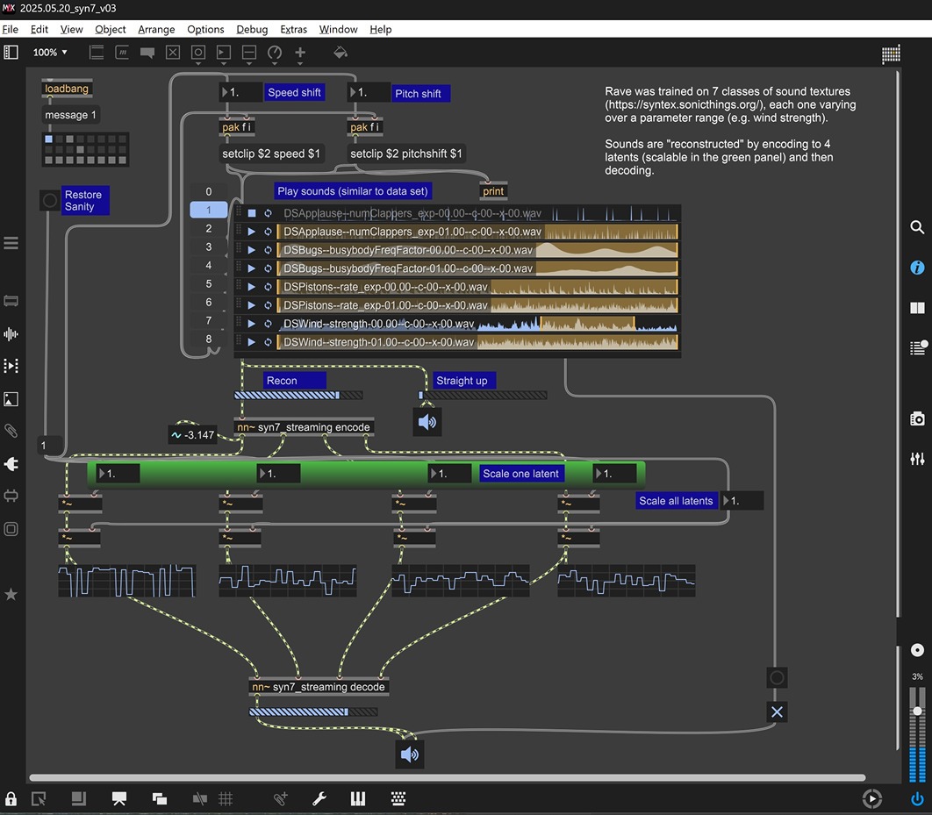
Task: Click the camera snapshots icon
Action: pyautogui.click(x=917, y=418)
